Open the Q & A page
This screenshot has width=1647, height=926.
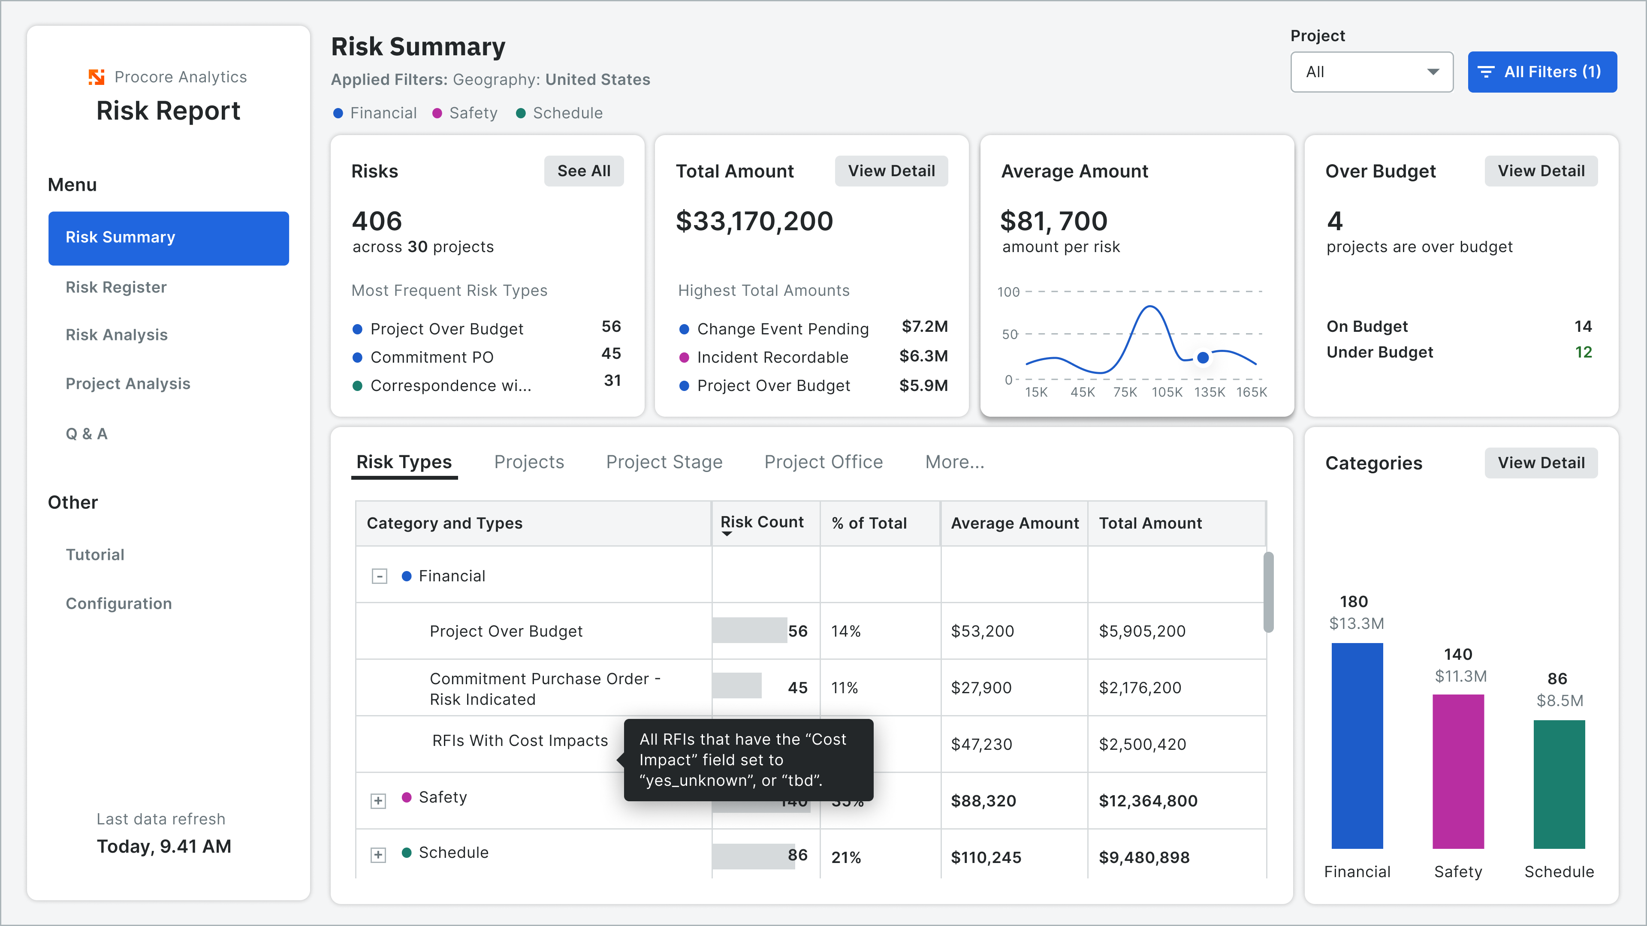tap(86, 434)
